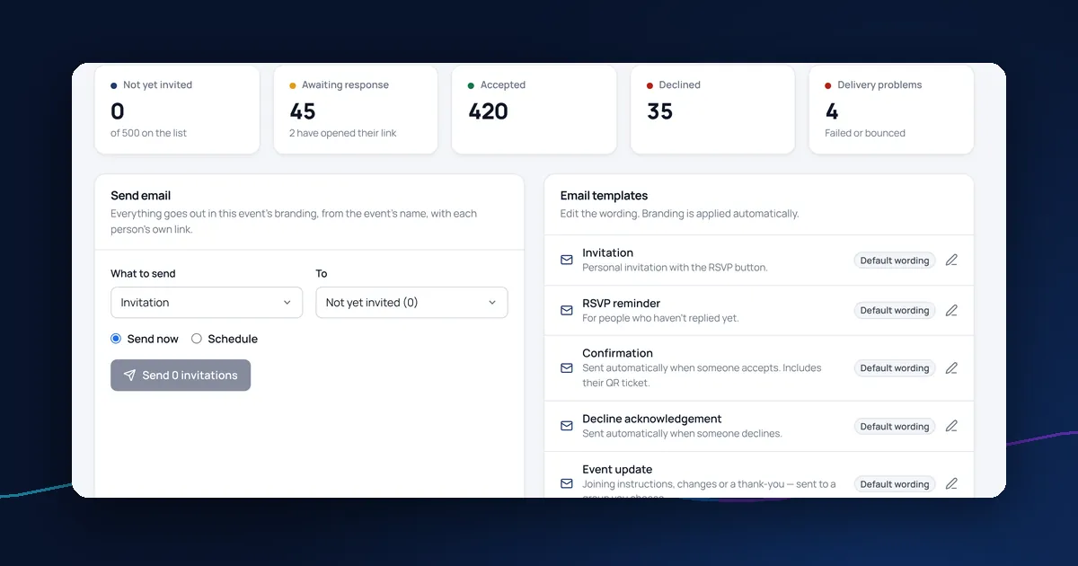Viewport: 1078px width, 566px height.
Task: Open the What to send dropdown
Action: [207, 303]
